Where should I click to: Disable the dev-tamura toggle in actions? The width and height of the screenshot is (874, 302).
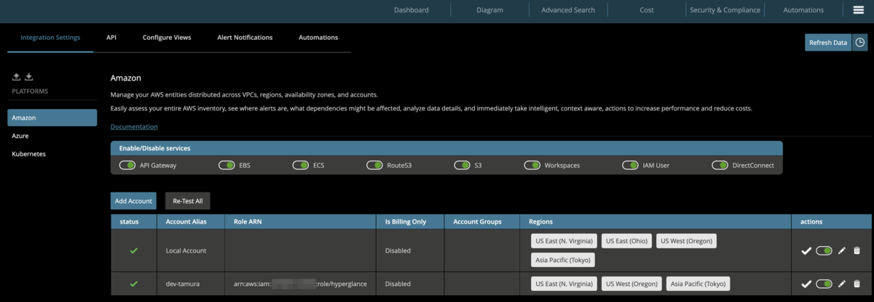(824, 284)
